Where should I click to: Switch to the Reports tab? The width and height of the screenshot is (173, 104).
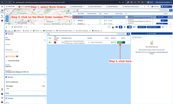click(x=18, y=31)
